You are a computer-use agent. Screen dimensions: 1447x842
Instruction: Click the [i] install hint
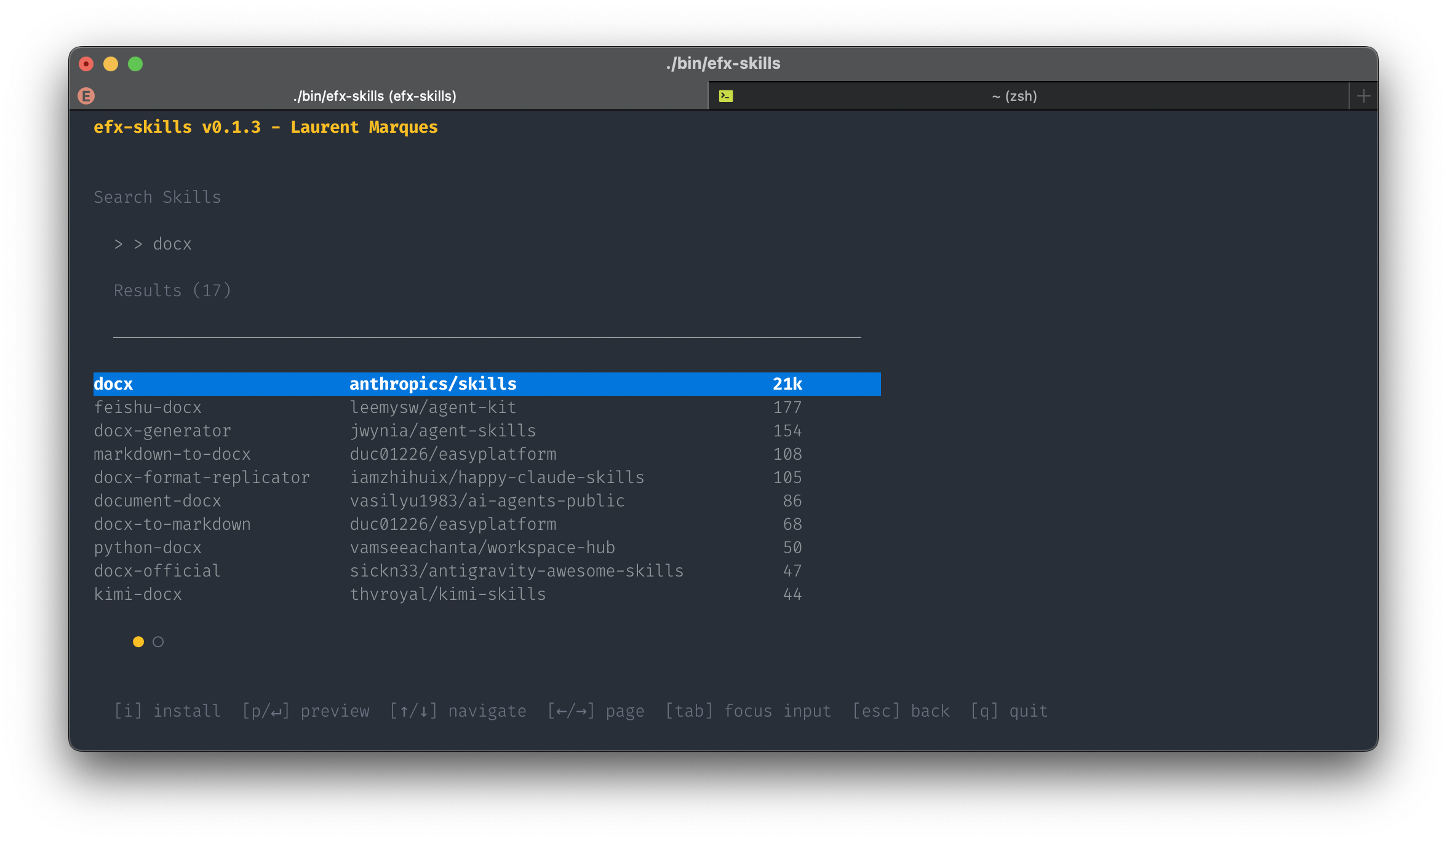[167, 711]
